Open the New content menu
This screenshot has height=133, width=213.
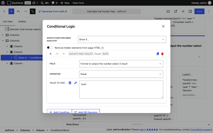coord(65,3)
